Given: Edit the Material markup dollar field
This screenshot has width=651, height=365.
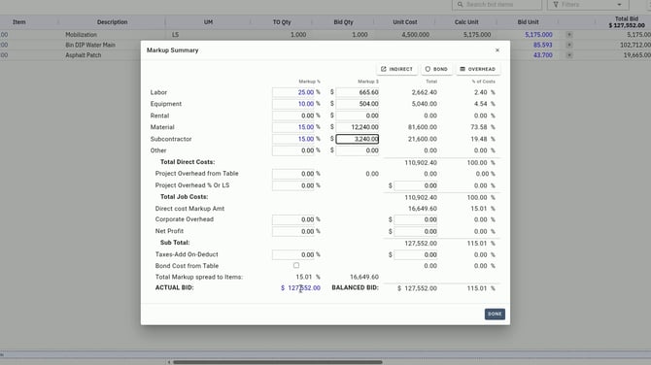Looking at the screenshot, I should [357, 127].
